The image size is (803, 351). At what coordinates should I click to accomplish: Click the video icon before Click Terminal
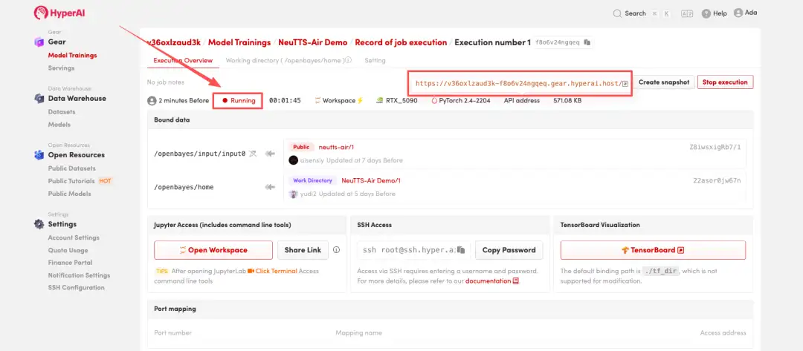click(x=251, y=271)
